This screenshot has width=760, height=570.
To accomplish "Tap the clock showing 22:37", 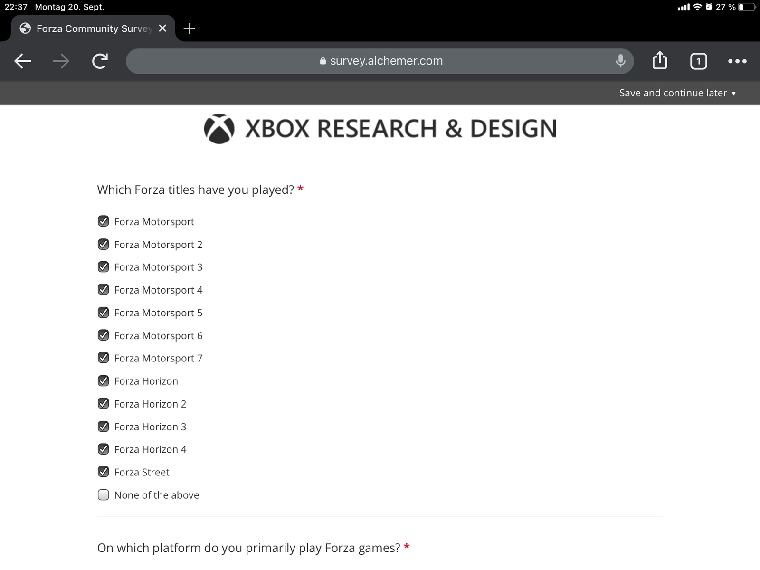I will click(16, 7).
